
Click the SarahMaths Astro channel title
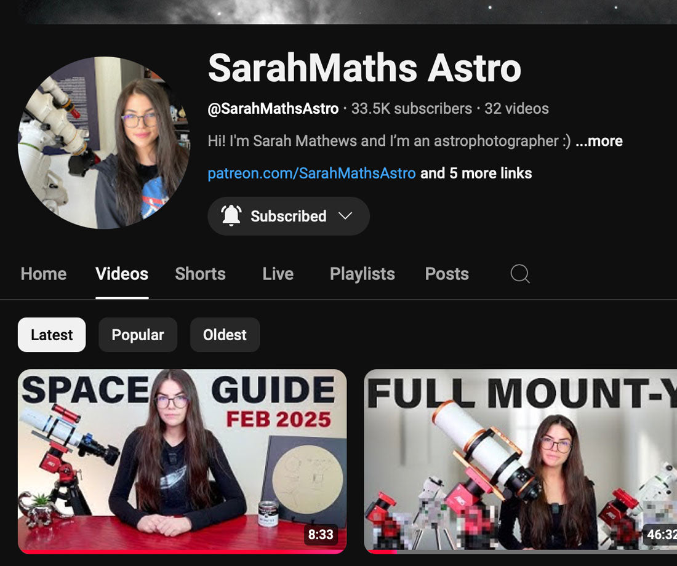tap(364, 68)
